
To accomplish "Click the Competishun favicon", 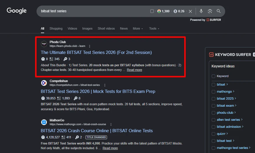I will coord(44,83).
